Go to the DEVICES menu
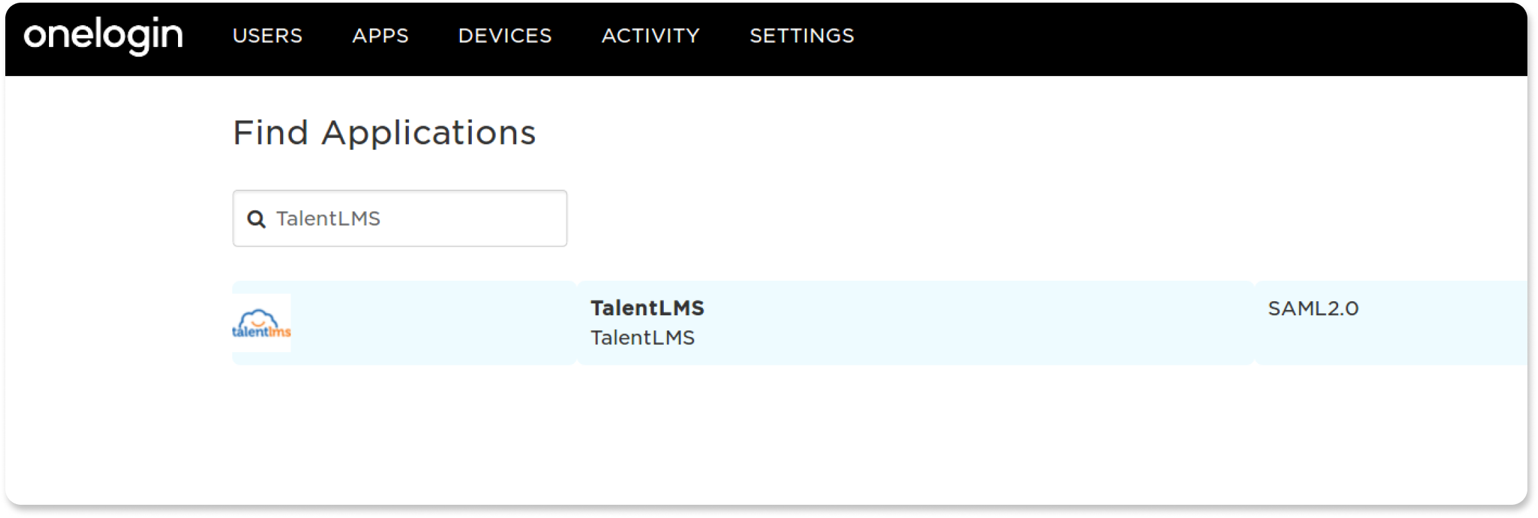The height and width of the screenshot is (518, 1538). [505, 36]
